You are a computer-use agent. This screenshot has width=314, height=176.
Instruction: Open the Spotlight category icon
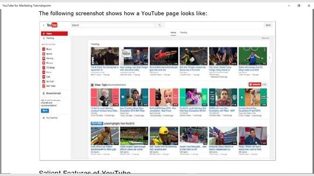coord(43,81)
